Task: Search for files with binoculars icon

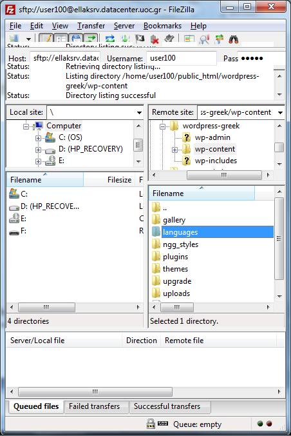Action: 234,39
